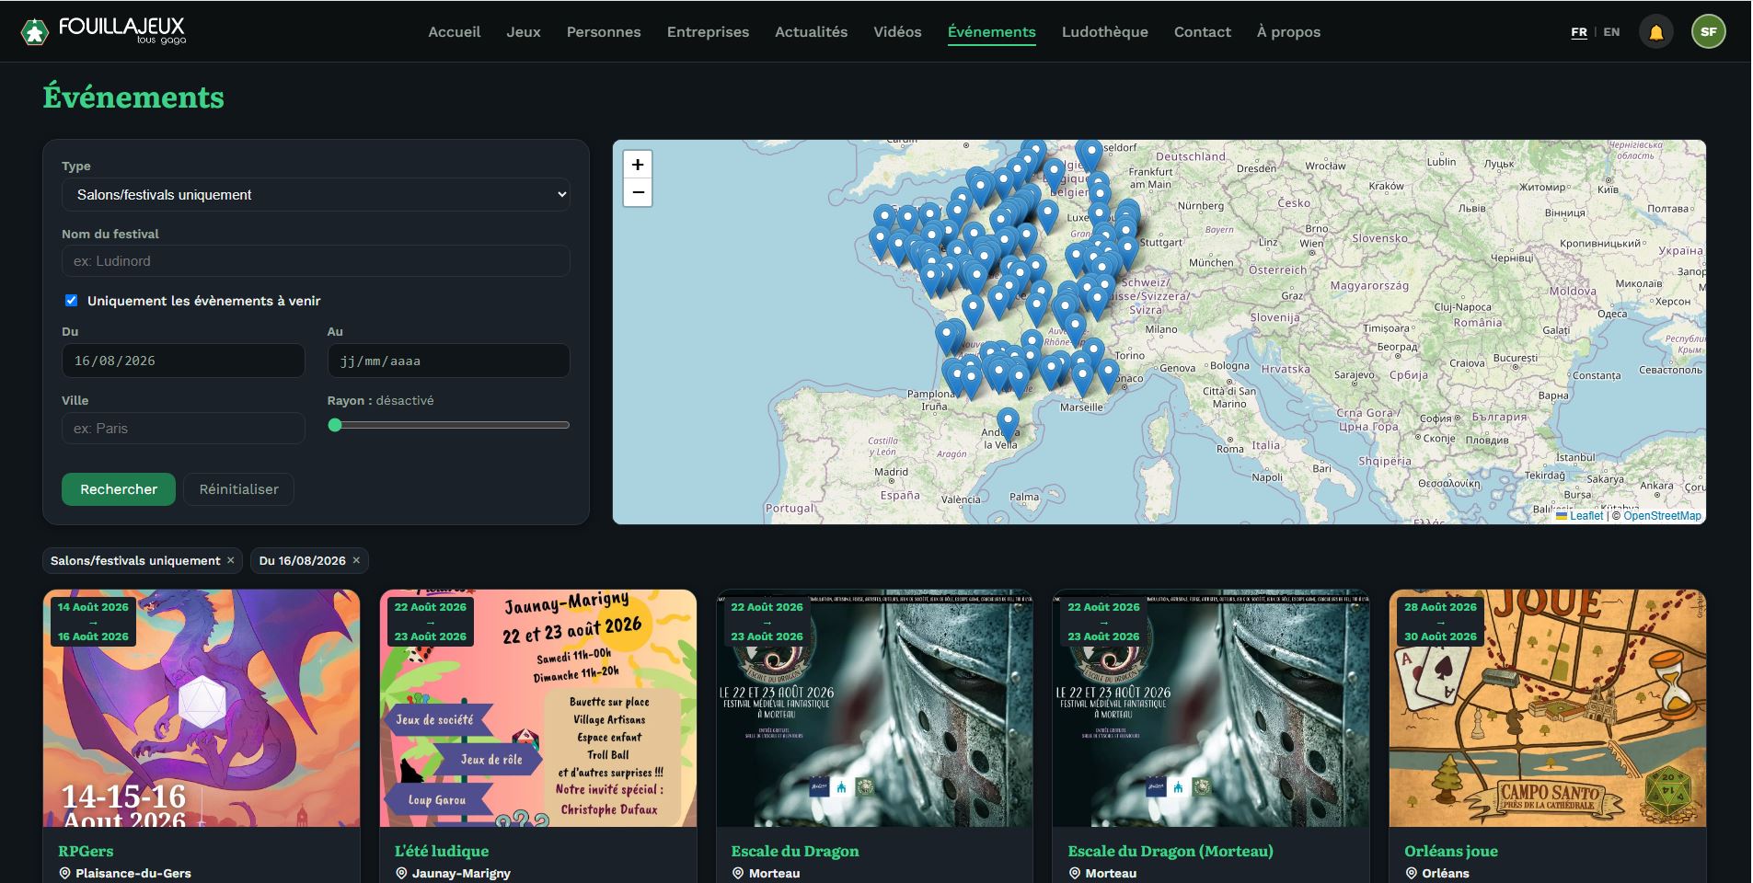Click the 'Rayon : désactivé' label

(x=380, y=401)
